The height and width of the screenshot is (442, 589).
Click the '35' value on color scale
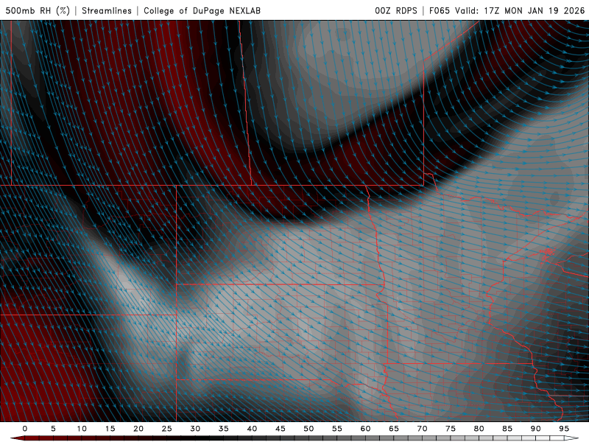tap(224, 429)
